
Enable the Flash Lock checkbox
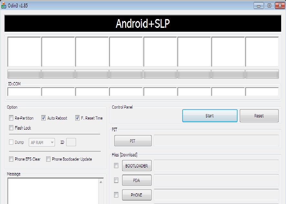[x=11, y=128]
